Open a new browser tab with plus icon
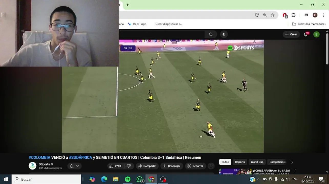The height and width of the screenshot is (184, 329). point(128,5)
